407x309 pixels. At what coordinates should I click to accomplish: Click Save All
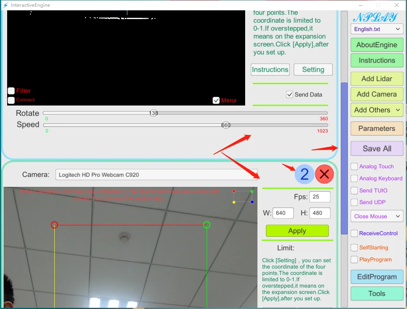377,149
